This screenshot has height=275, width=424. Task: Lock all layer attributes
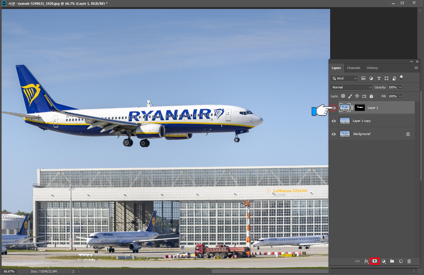pyautogui.click(x=371, y=96)
